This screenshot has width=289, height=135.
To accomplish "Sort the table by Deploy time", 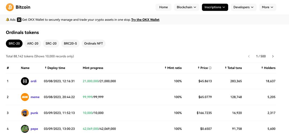I will pyautogui.click(x=55, y=68).
